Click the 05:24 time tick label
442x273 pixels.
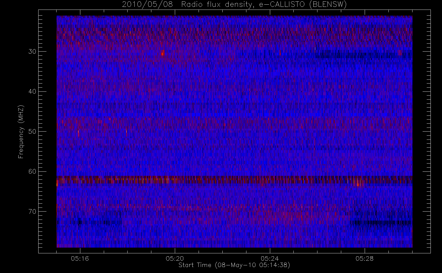pos(270,259)
